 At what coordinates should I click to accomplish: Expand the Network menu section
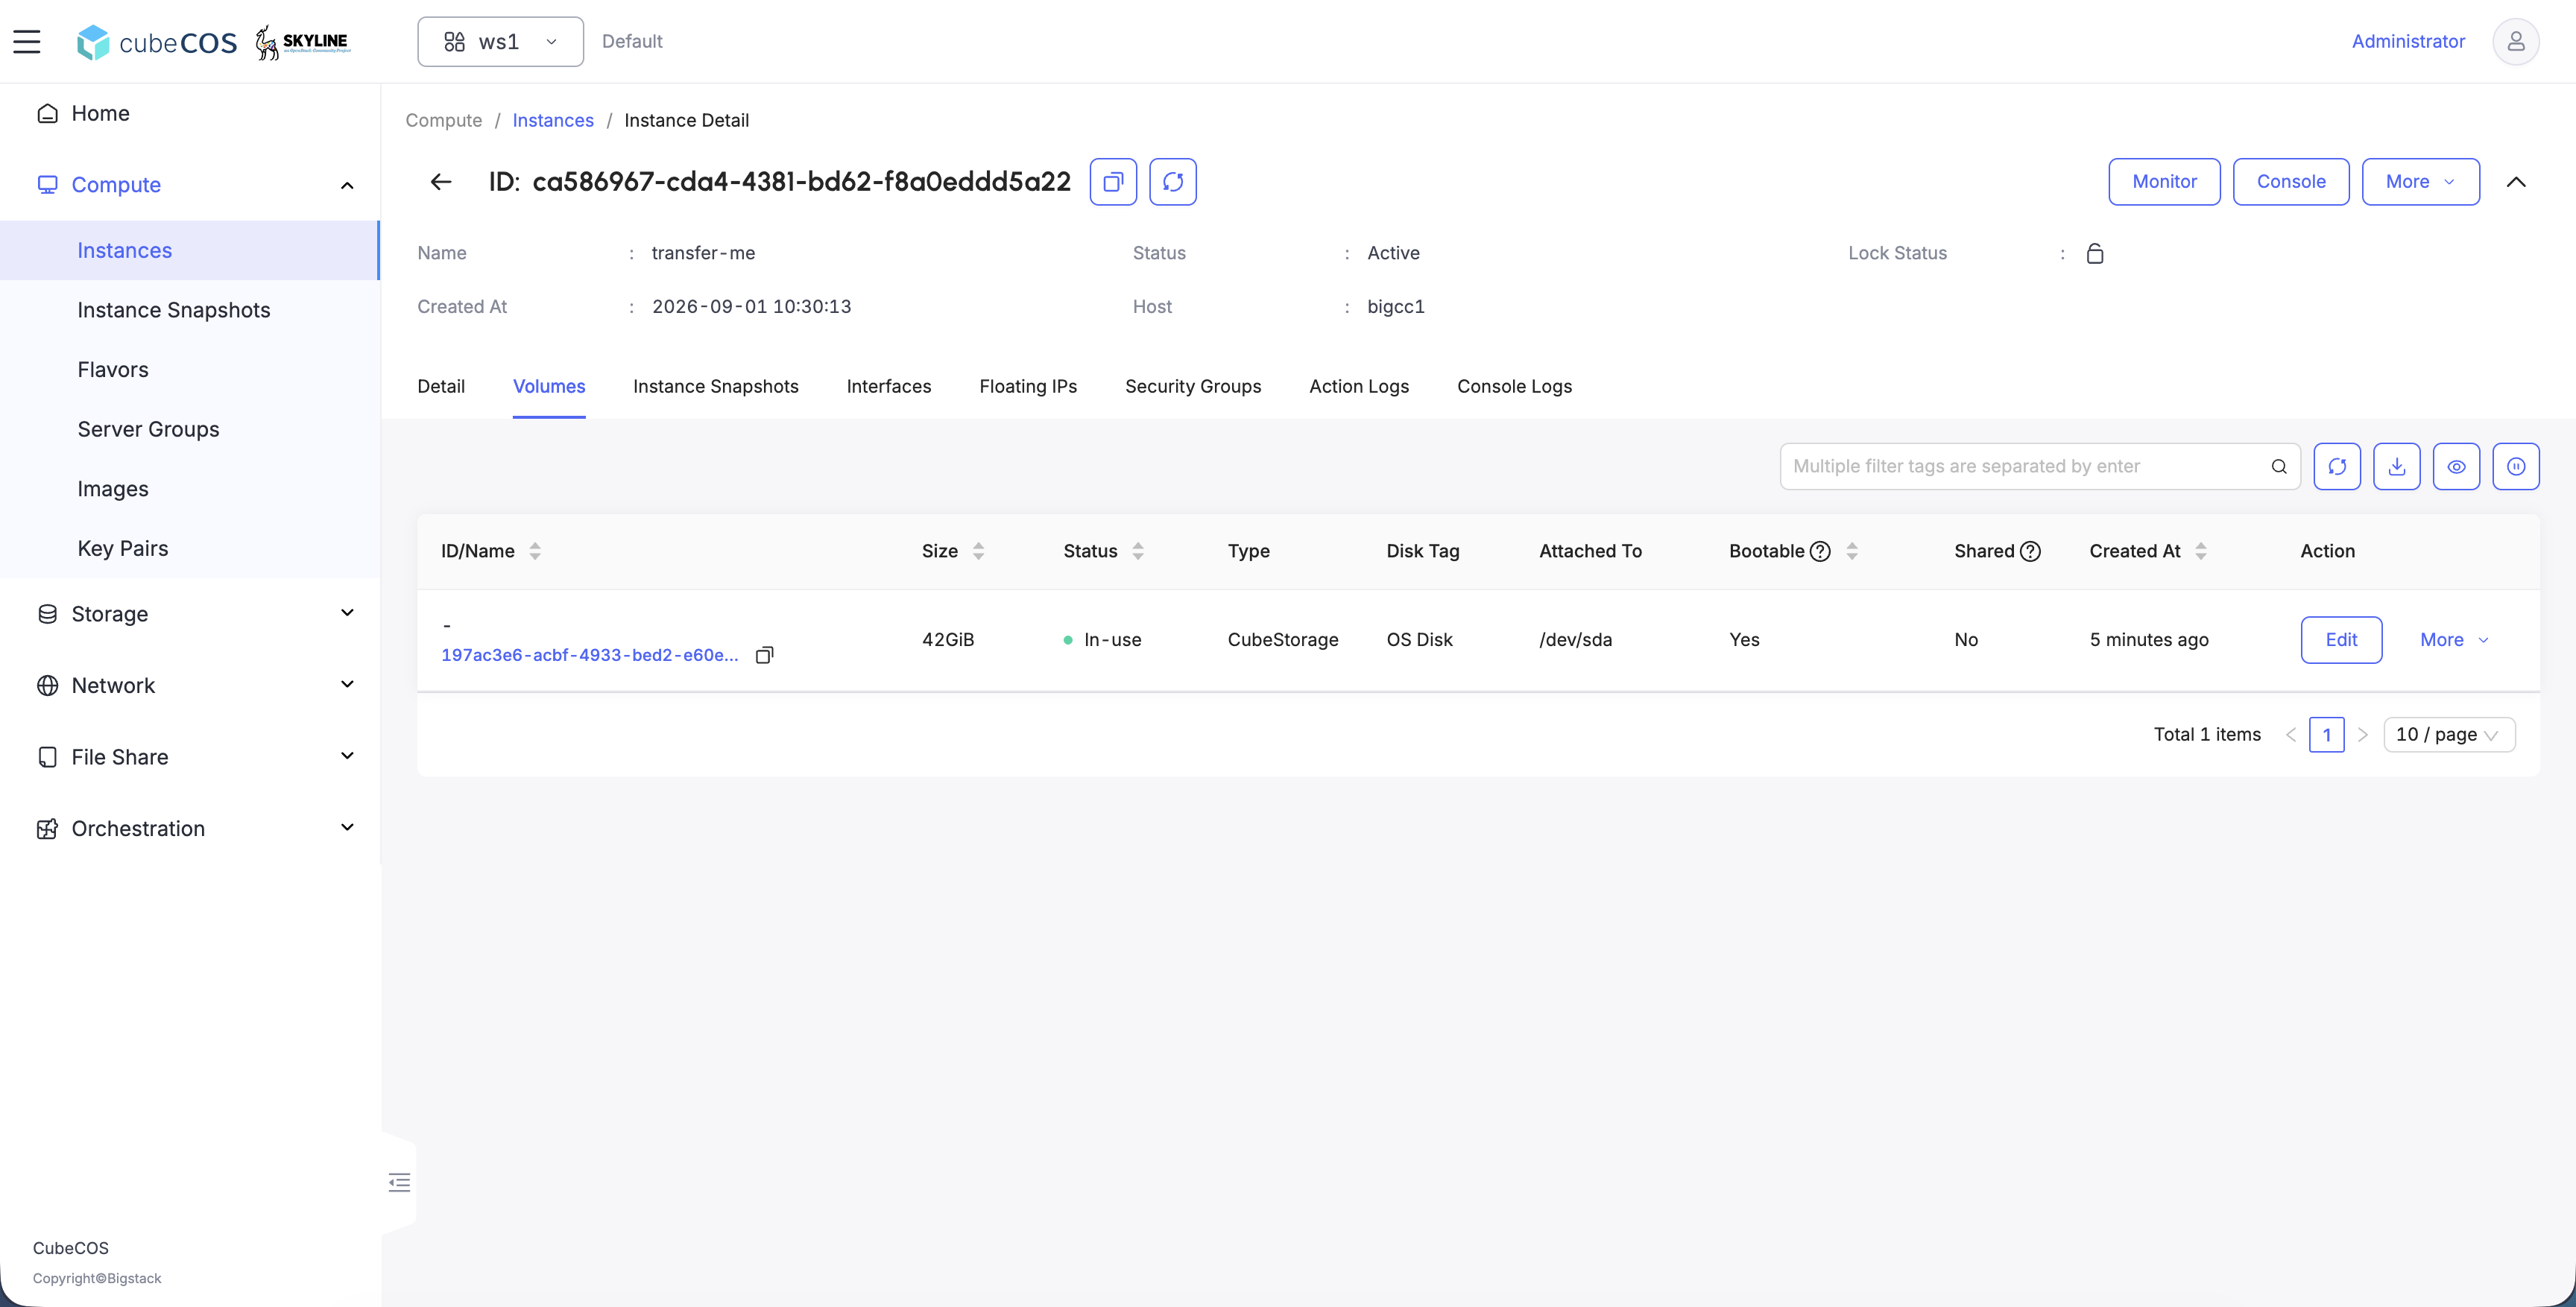(190, 685)
